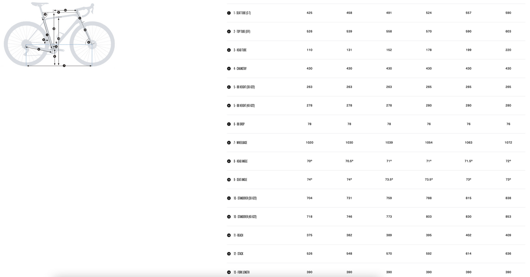This screenshot has width=530, height=277.
Task: Select marker 13 on the diagram's fork
Action: [x=85, y=30]
